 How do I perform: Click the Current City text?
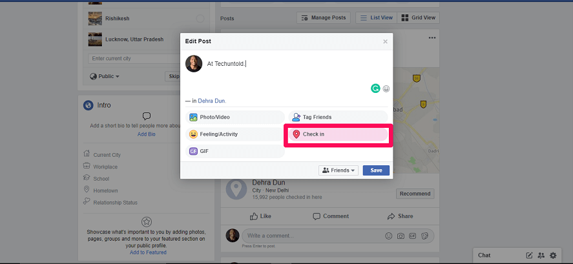[107, 155]
